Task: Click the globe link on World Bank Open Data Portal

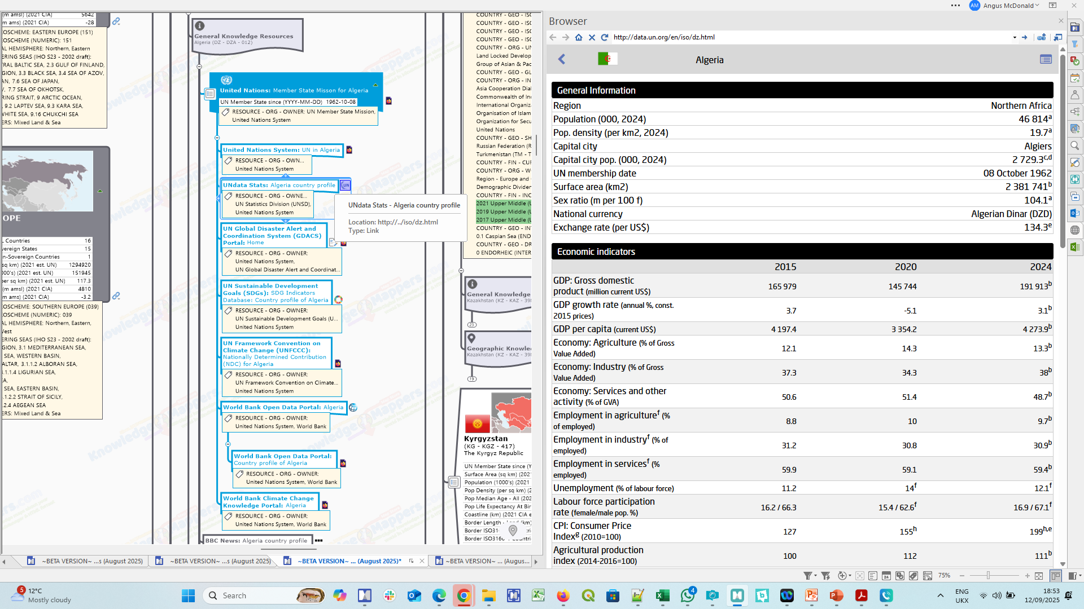Action: (353, 407)
